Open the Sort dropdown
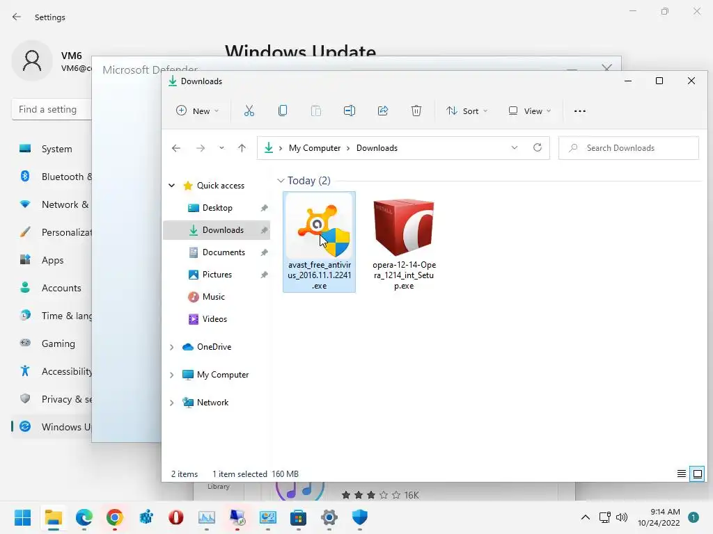This screenshot has height=534, width=713. (467, 111)
